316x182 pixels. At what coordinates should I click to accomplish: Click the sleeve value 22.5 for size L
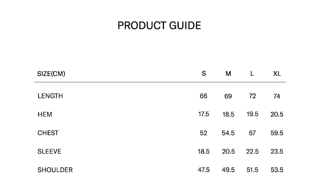252,152
